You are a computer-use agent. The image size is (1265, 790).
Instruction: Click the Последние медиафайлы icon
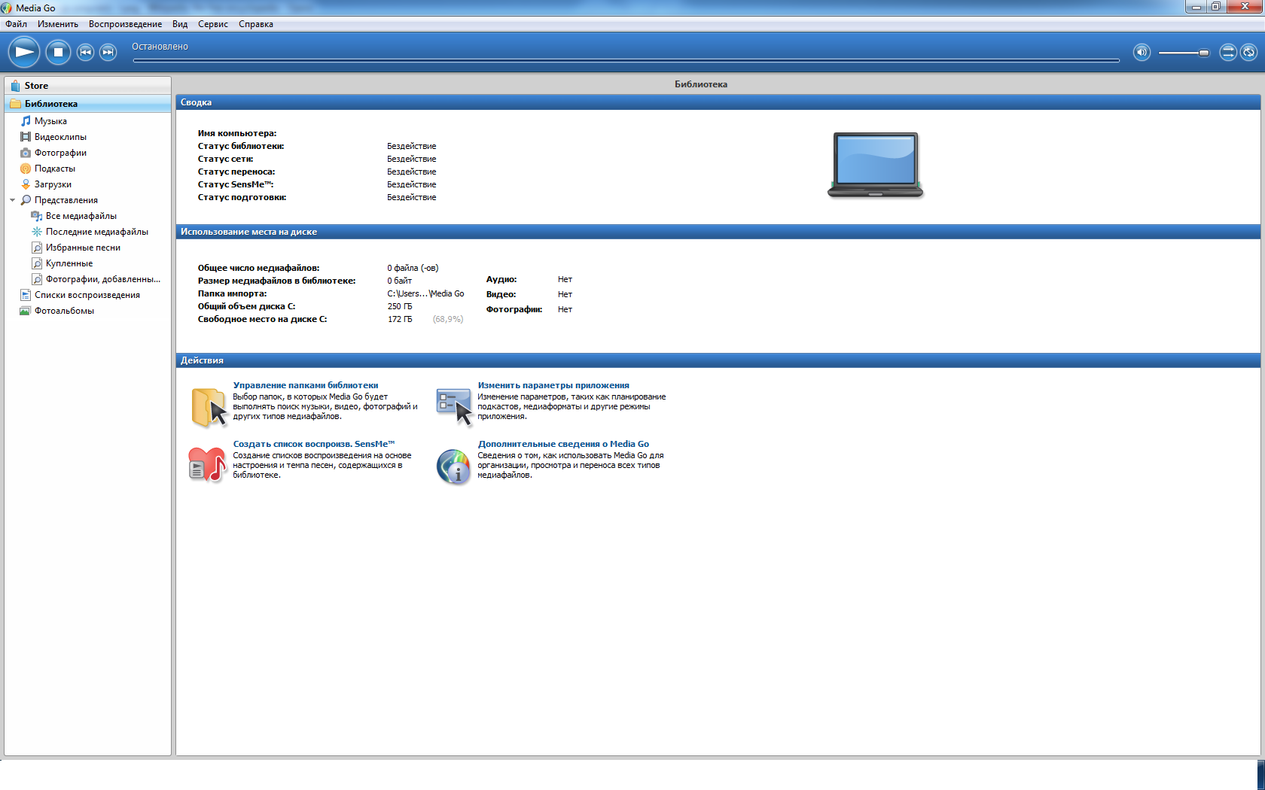point(37,232)
